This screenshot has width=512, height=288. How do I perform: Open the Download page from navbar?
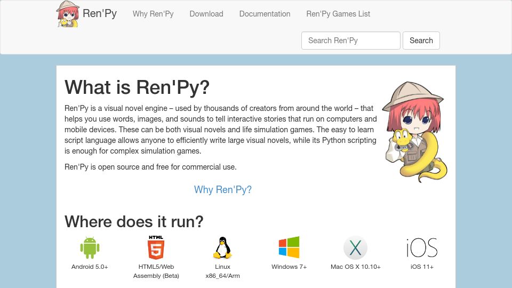(206, 14)
